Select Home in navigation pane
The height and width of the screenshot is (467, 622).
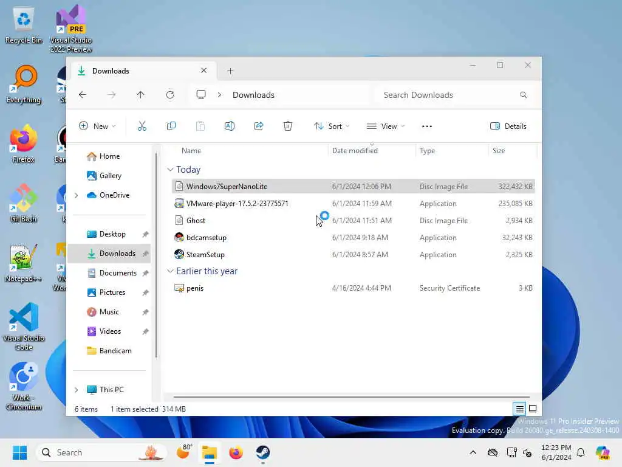point(109,156)
